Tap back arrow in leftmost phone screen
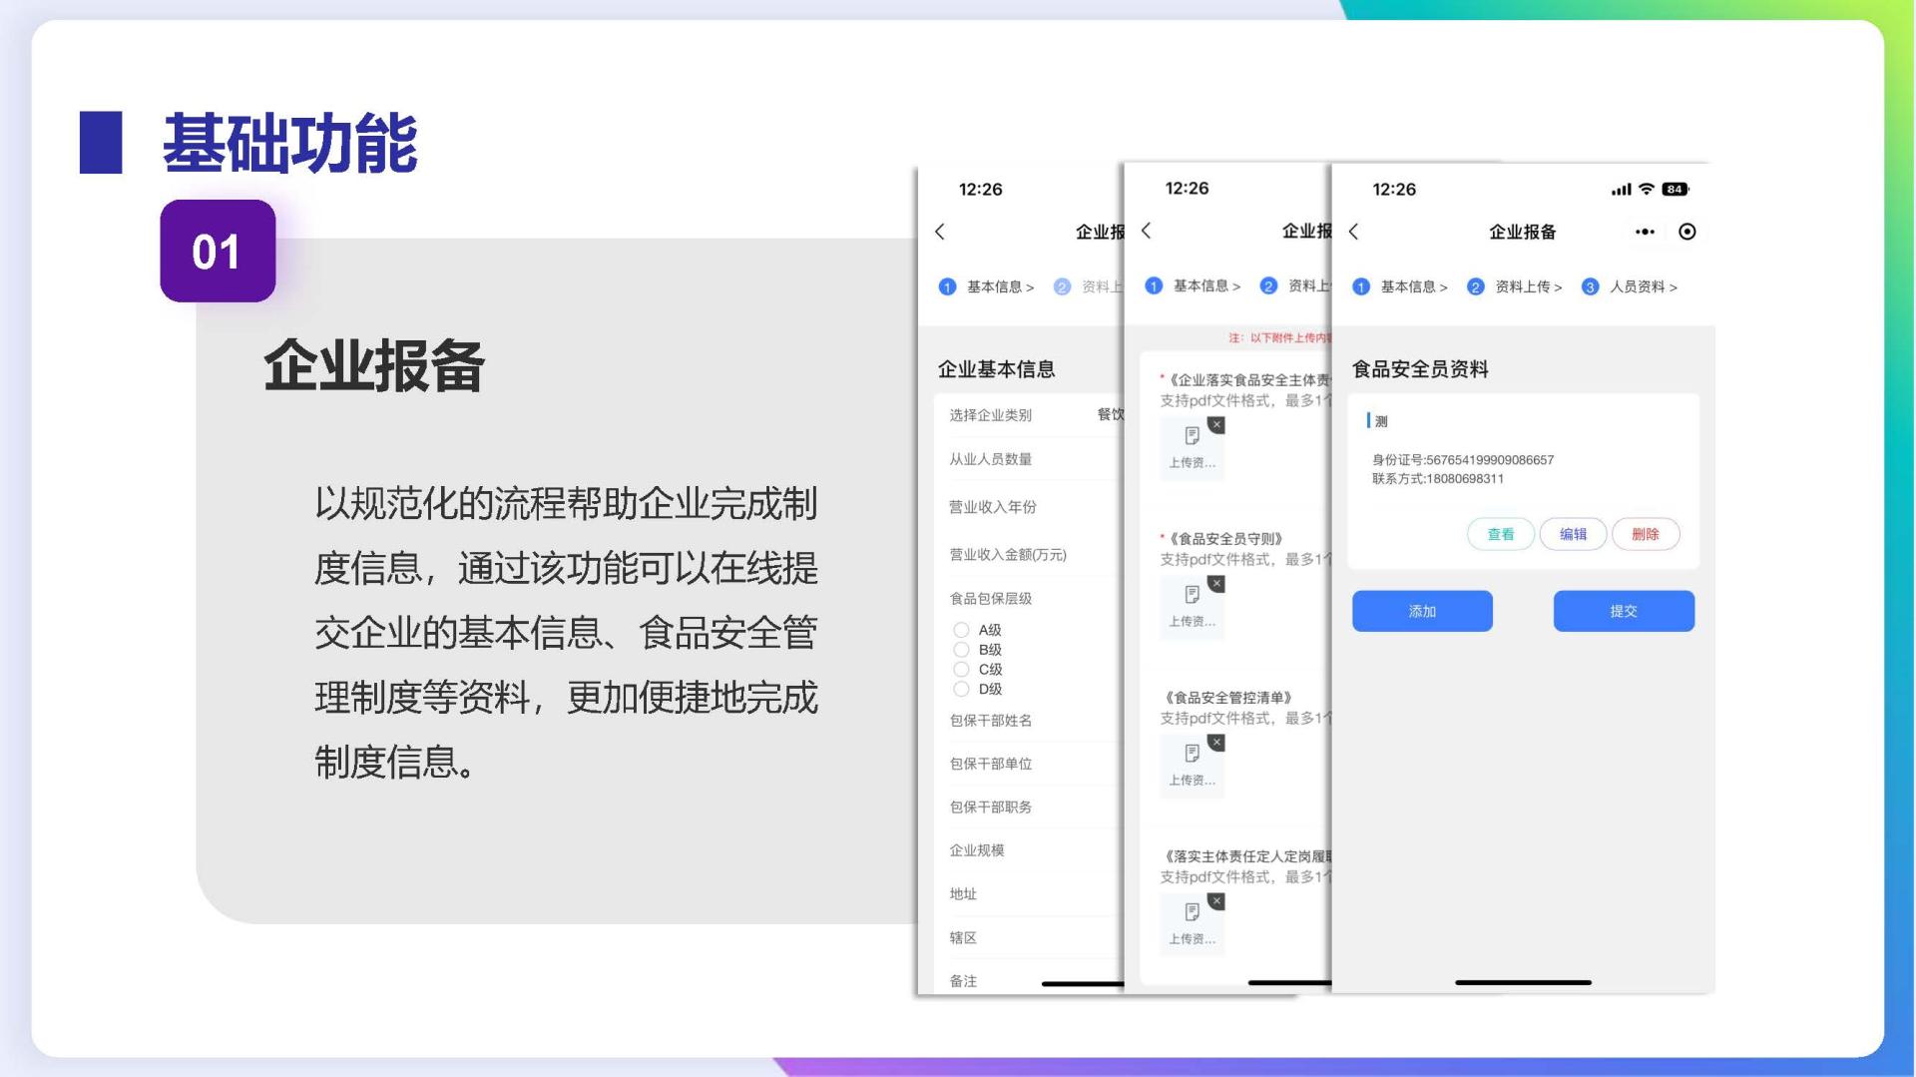This screenshot has height=1077, width=1916. point(940,232)
